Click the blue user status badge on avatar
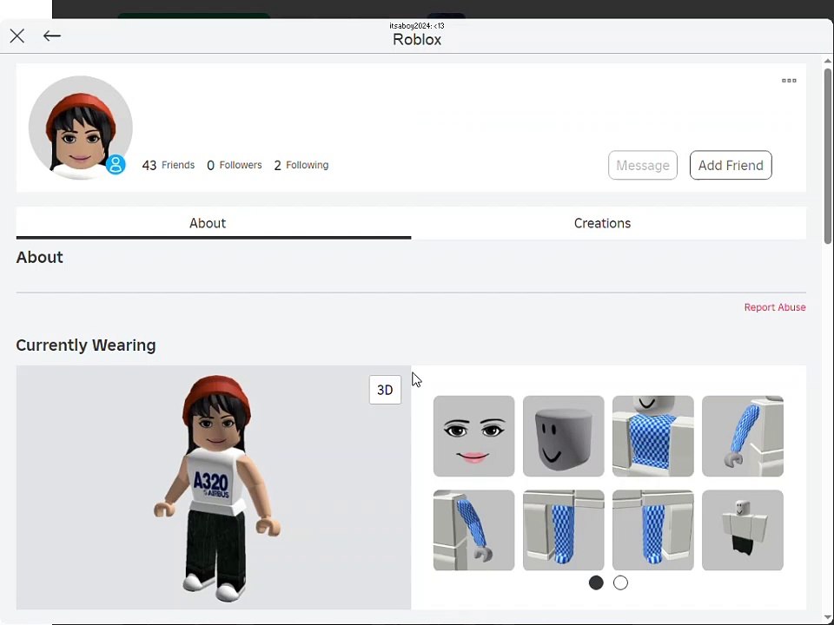 coord(116,165)
